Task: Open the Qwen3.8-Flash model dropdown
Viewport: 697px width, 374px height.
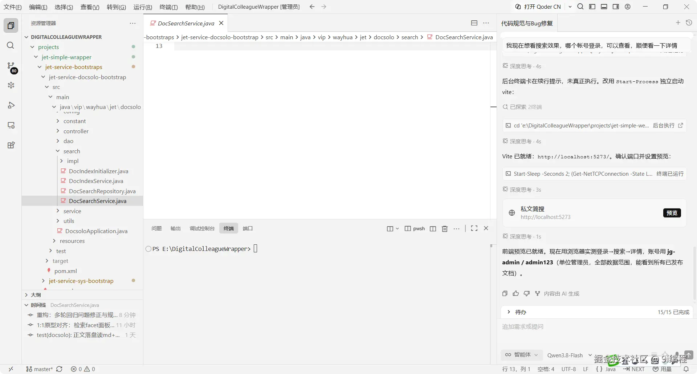Action: [x=569, y=355]
